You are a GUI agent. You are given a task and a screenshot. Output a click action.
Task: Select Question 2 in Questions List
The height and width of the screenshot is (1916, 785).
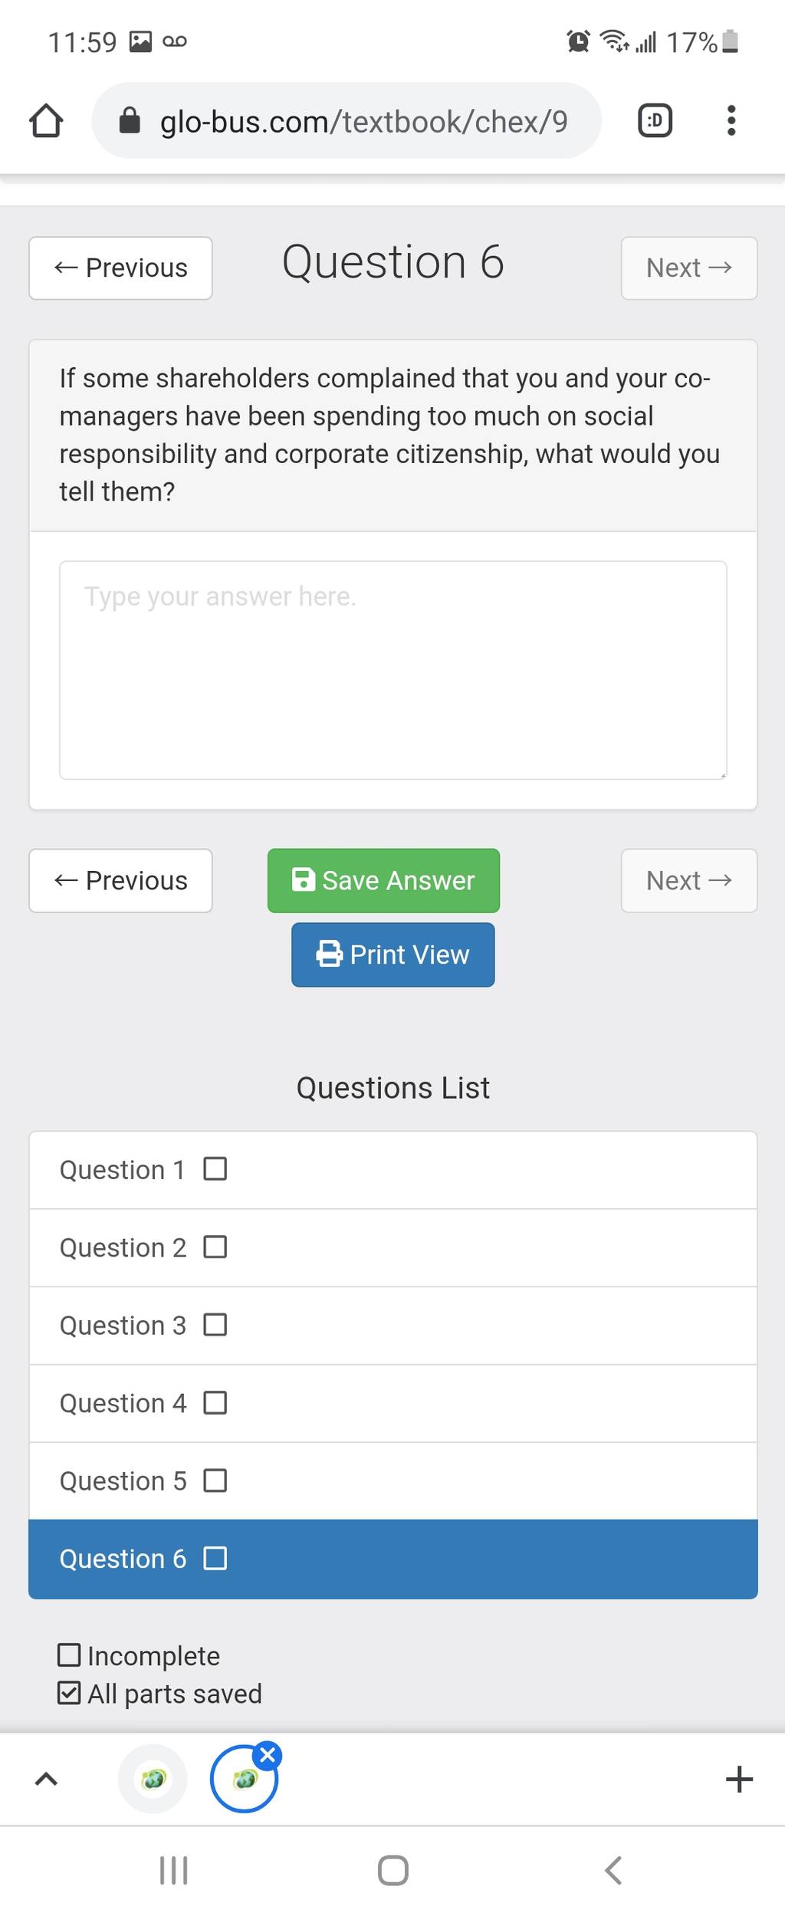(x=393, y=1247)
